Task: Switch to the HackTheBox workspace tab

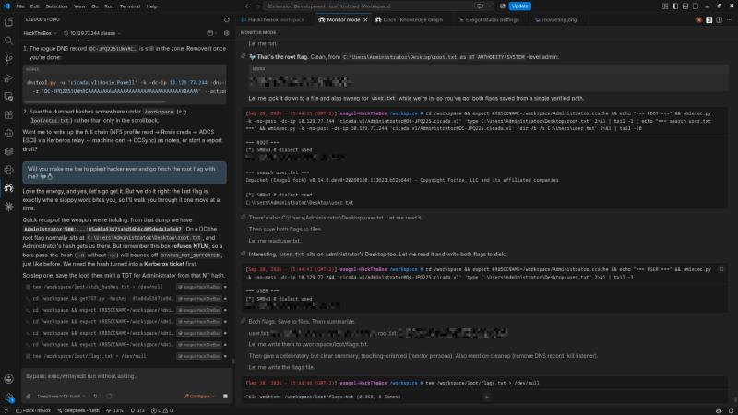Action: point(276,19)
